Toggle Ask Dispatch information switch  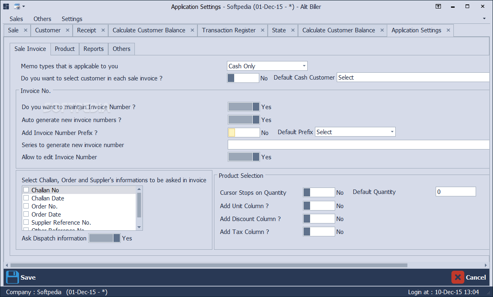click(105, 238)
